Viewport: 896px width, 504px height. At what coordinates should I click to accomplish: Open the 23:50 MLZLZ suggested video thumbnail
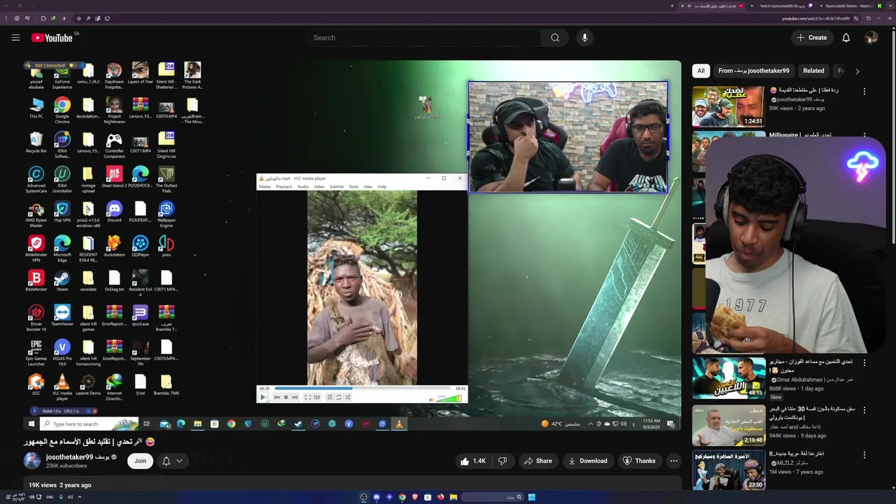(728, 470)
